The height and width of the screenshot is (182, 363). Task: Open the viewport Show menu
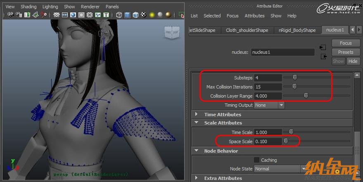pos(69,7)
